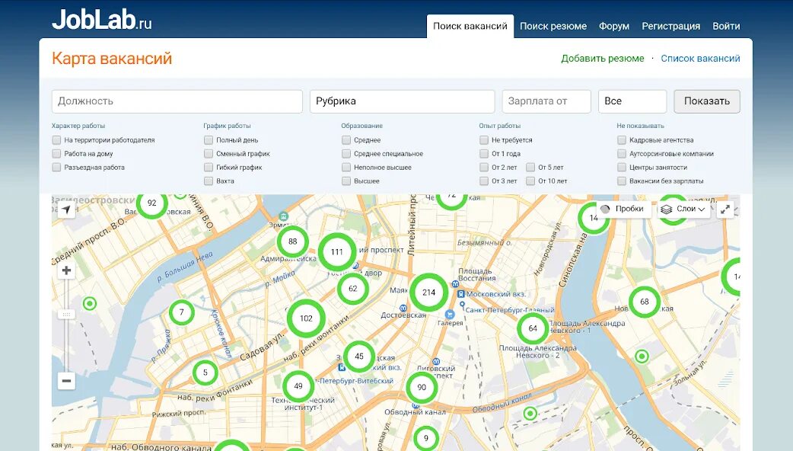Image resolution: width=793 pixels, height=451 pixels.
Task: Switch to 'Поиск резюме' tab
Action: tap(553, 26)
